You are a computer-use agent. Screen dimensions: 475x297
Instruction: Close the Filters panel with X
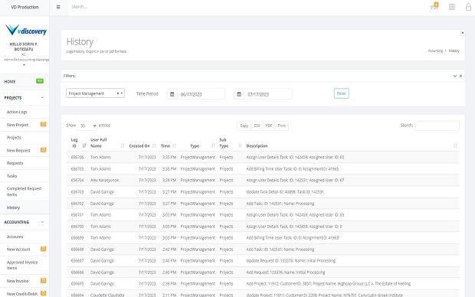click(x=460, y=76)
